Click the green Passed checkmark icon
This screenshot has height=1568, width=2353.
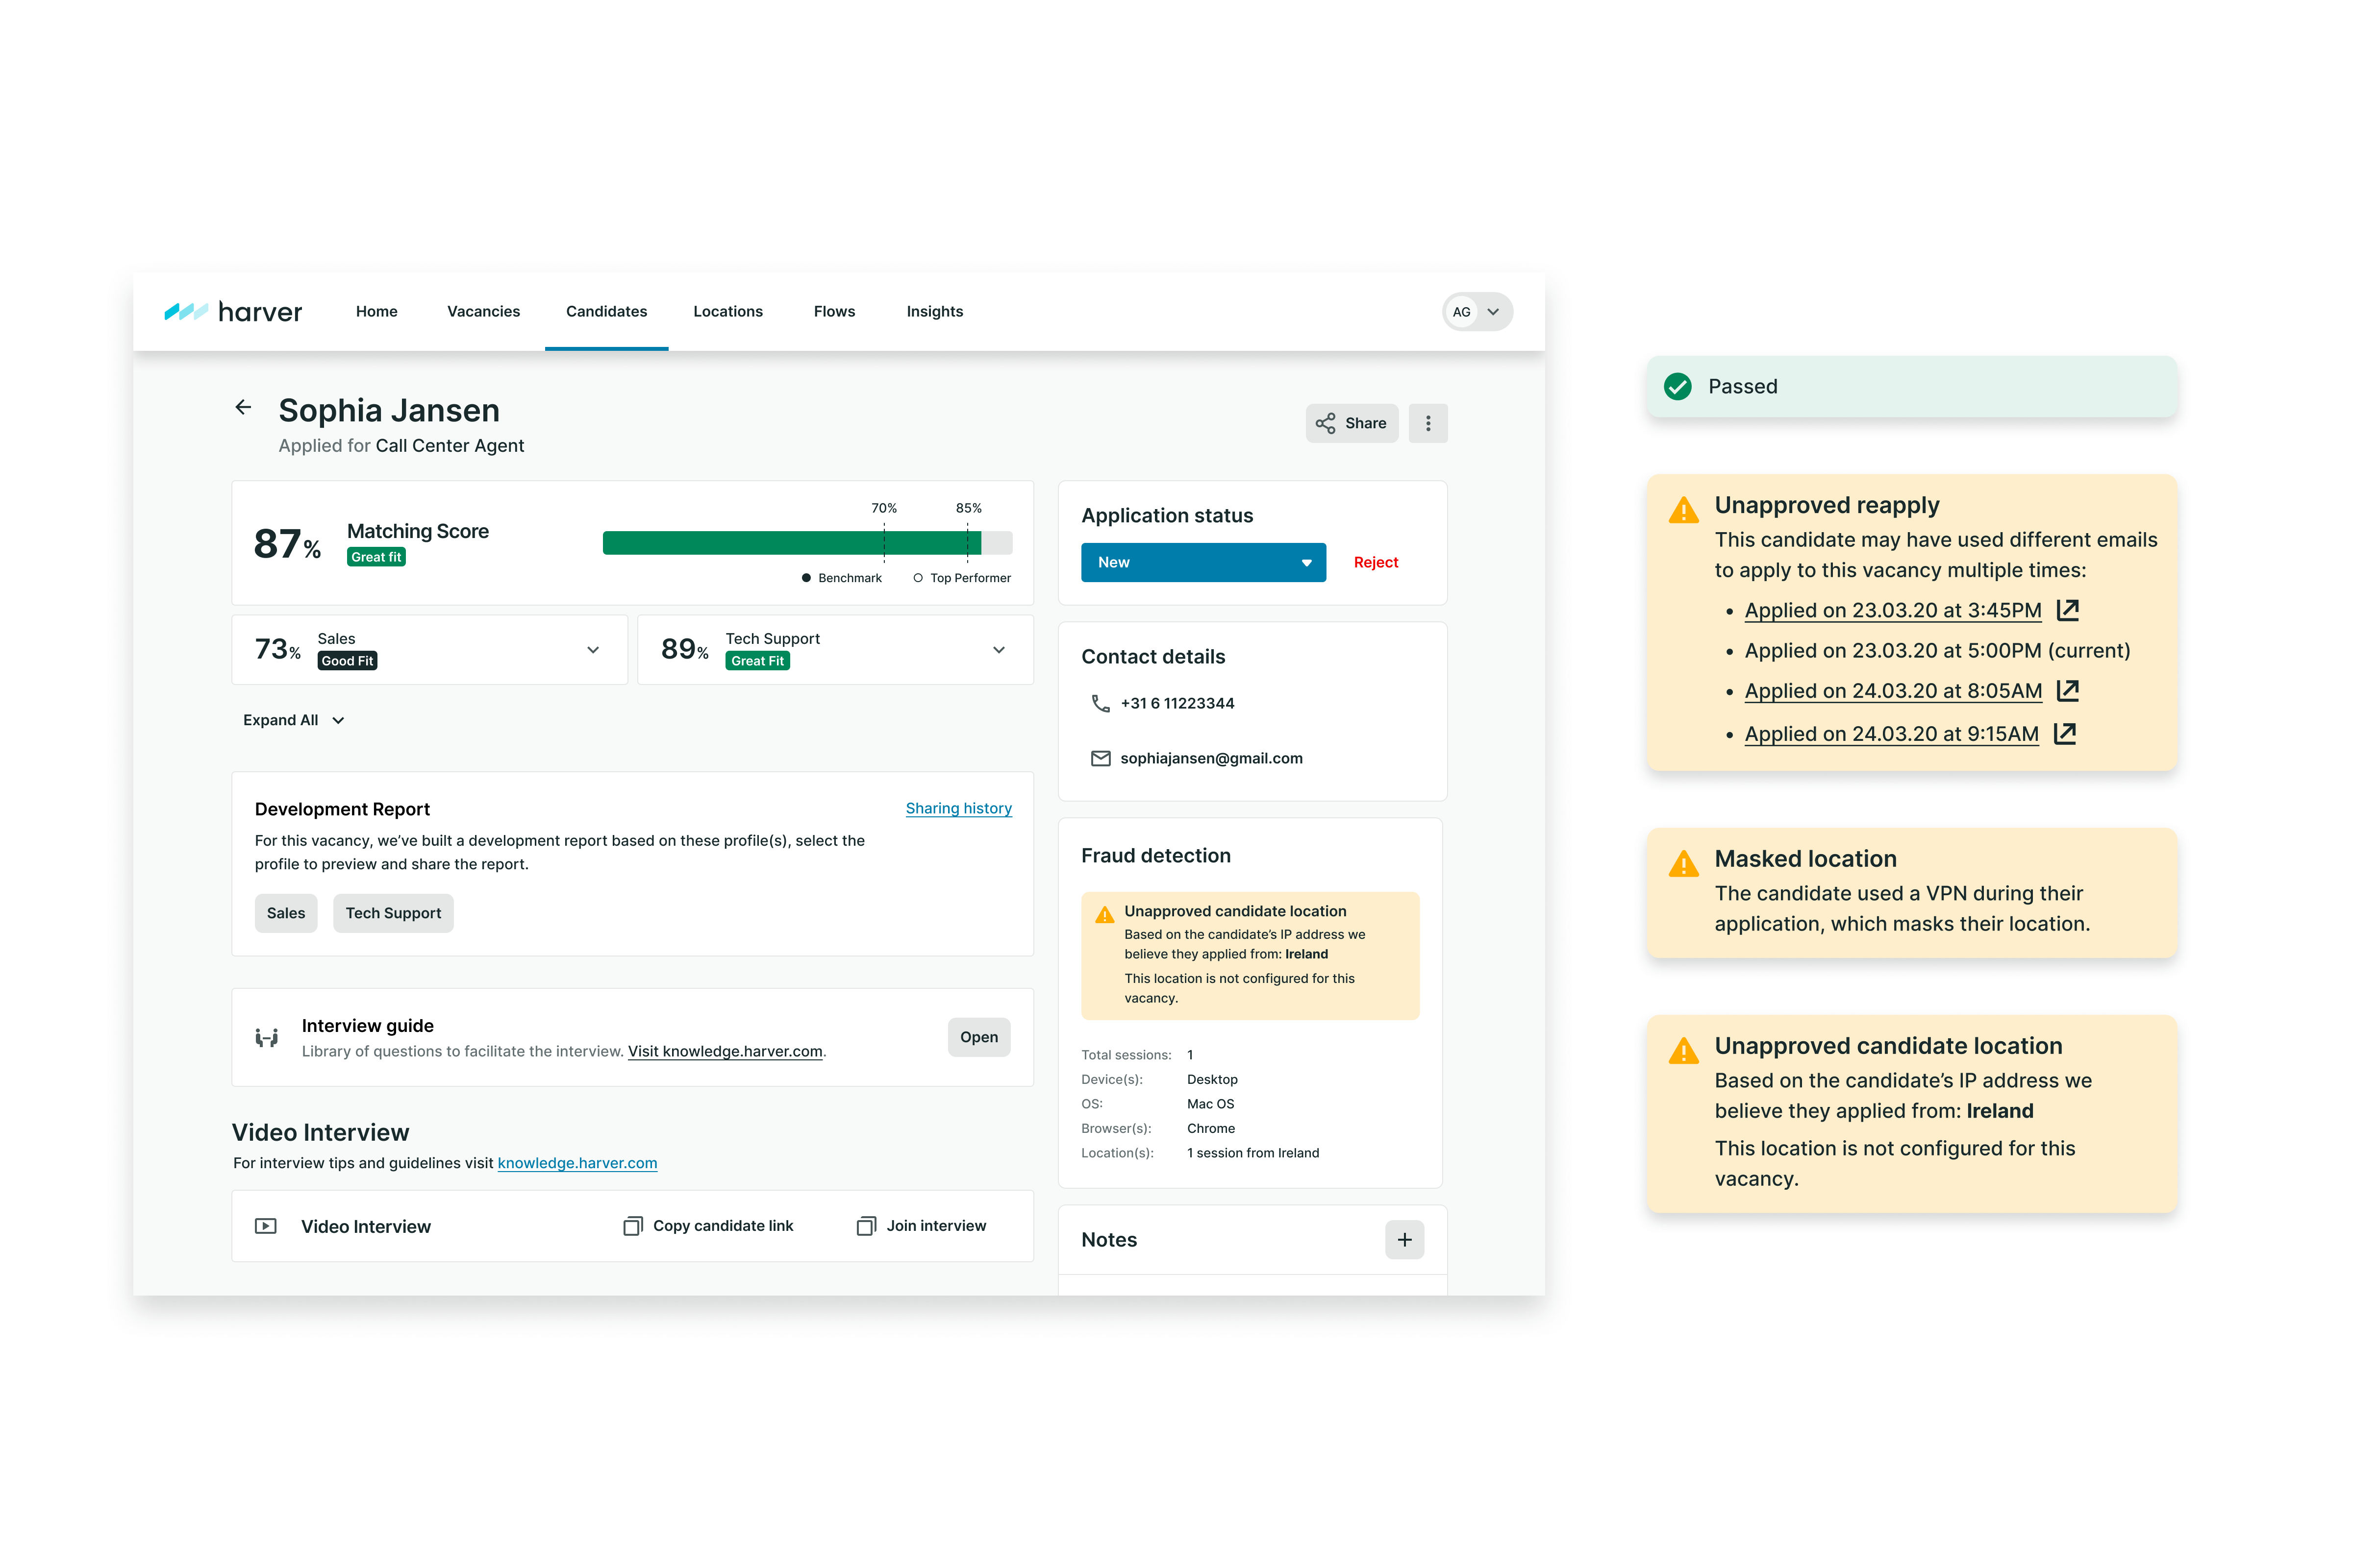tap(1677, 386)
